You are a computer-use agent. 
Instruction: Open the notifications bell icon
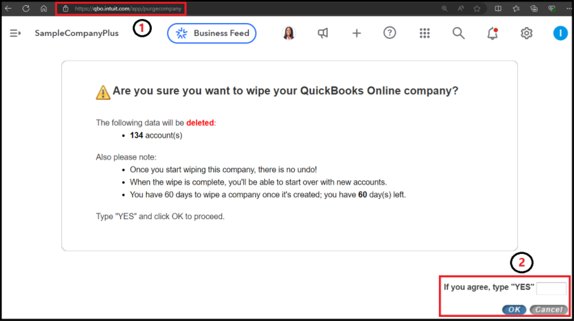coord(492,33)
